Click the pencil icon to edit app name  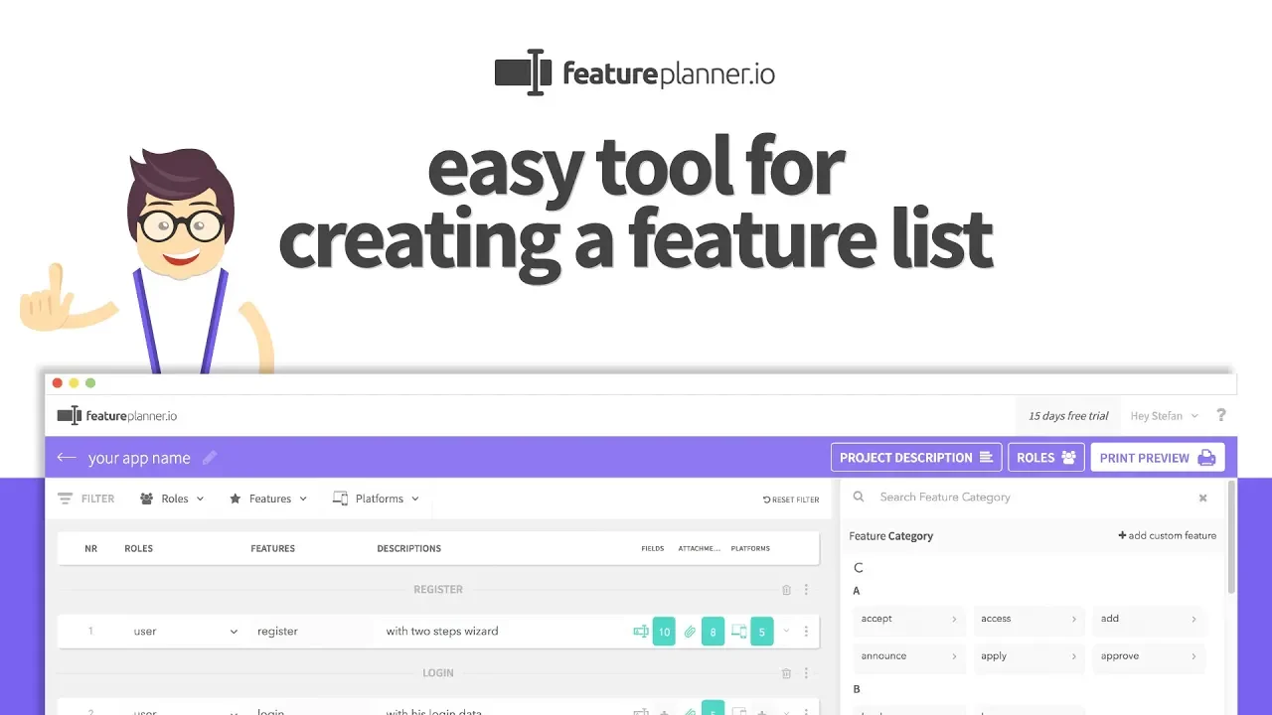pos(210,458)
